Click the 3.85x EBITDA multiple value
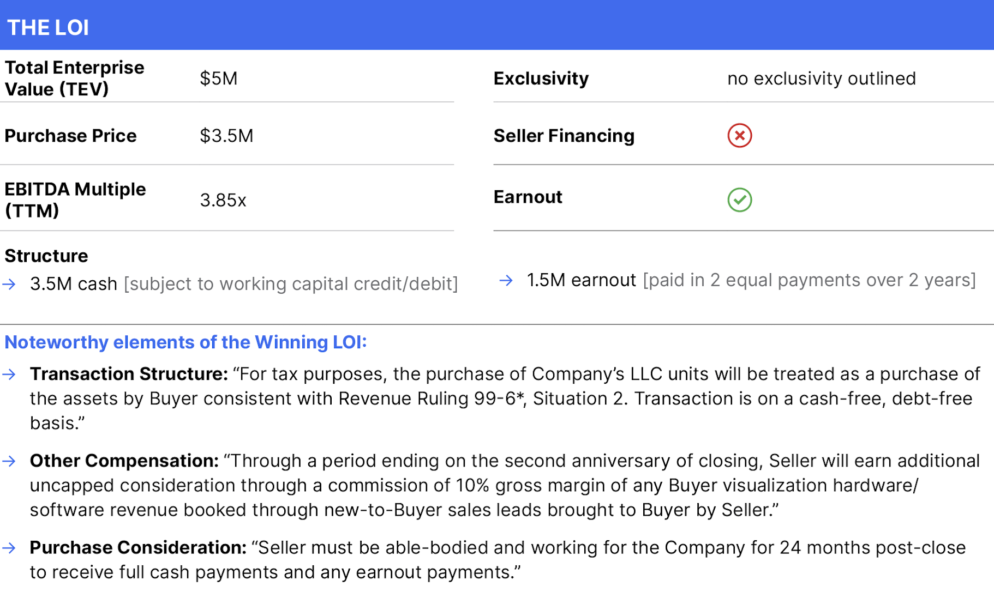This screenshot has width=994, height=604. point(223,200)
